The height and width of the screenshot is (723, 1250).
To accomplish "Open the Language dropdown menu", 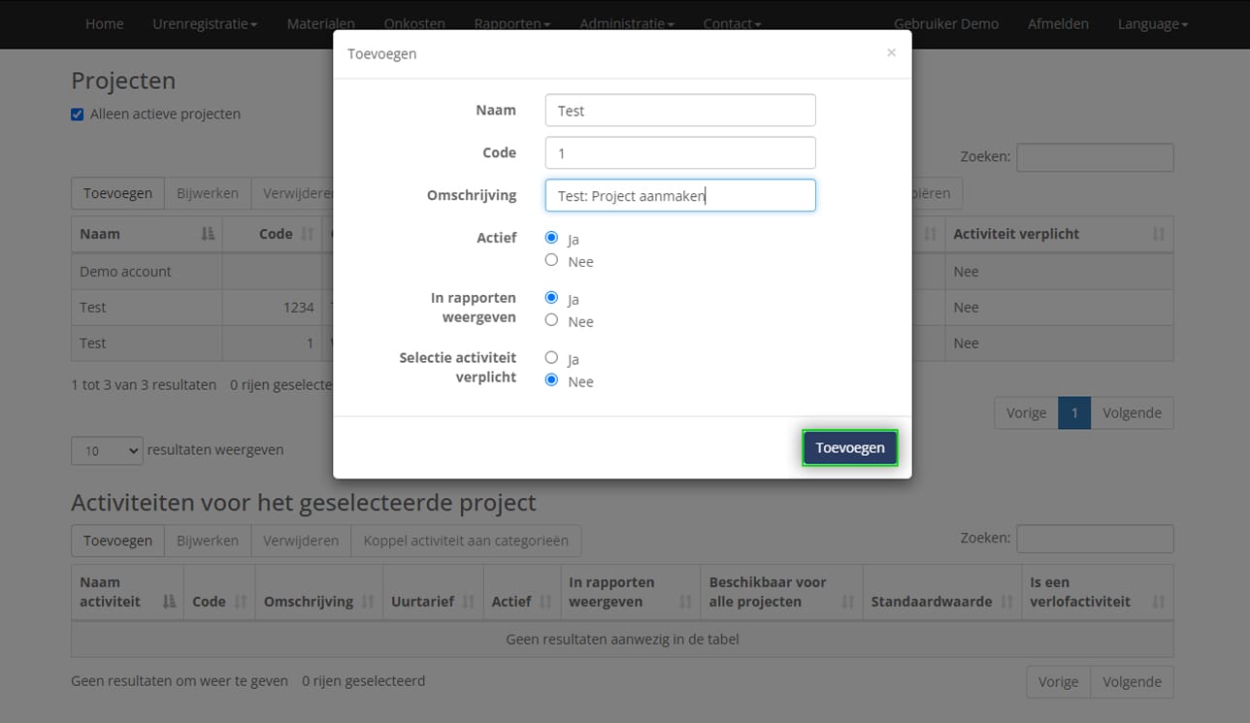I will tap(1152, 24).
